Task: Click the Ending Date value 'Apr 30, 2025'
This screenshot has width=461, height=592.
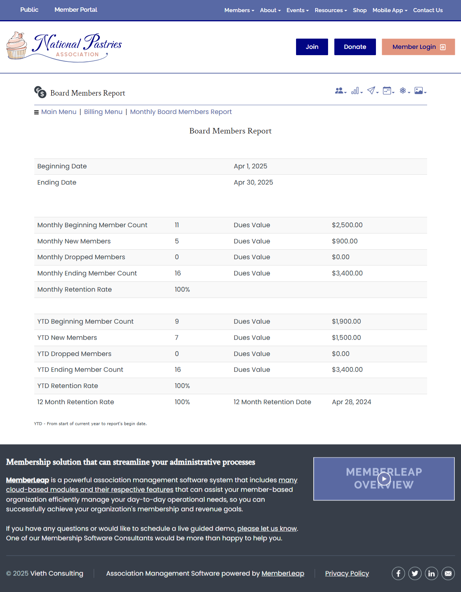Action: [x=253, y=182]
